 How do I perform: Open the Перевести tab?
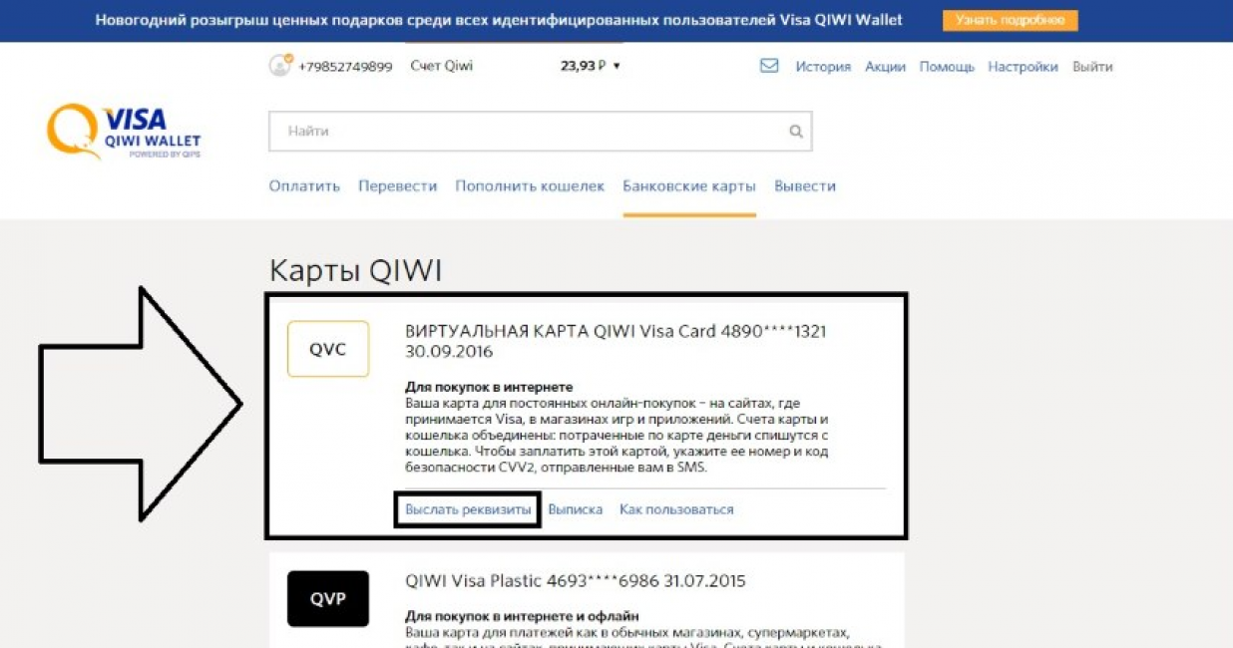coord(398,186)
